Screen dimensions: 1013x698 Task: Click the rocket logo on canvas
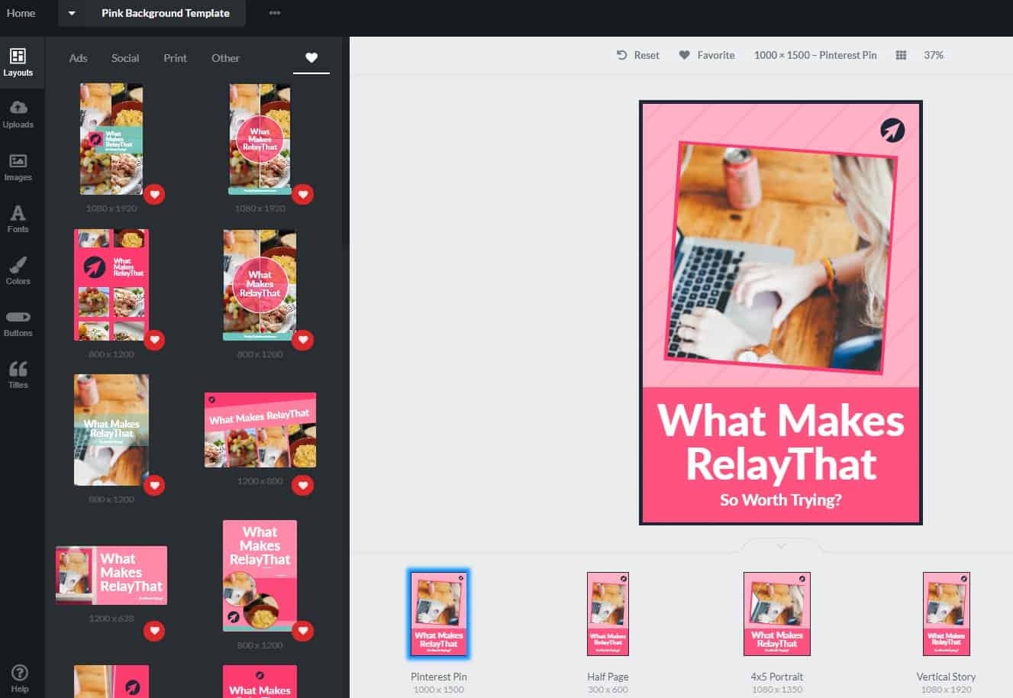tap(892, 130)
